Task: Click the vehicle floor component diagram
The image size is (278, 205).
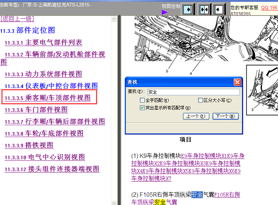Action: [x=206, y=39]
